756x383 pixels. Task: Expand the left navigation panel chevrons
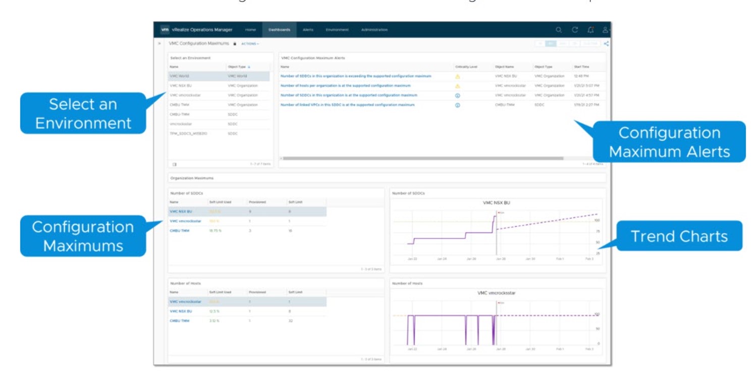point(159,44)
